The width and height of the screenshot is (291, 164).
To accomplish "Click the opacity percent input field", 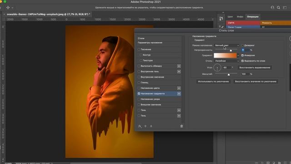I will [x=245, y=50].
